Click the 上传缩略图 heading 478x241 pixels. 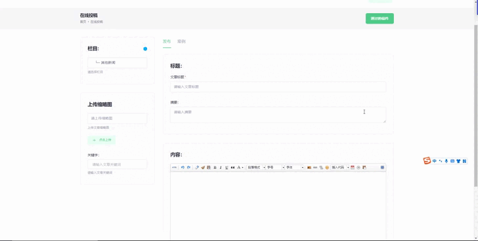(x=100, y=104)
